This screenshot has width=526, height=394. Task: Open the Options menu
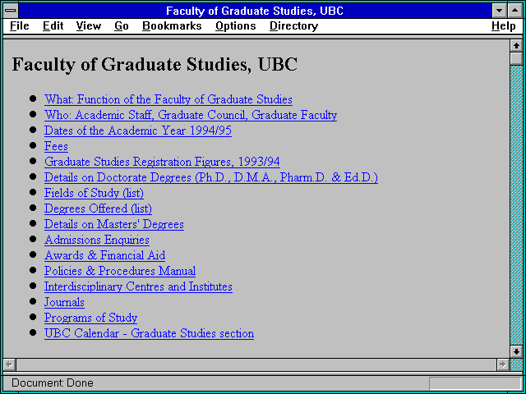[x=236, y=26]
